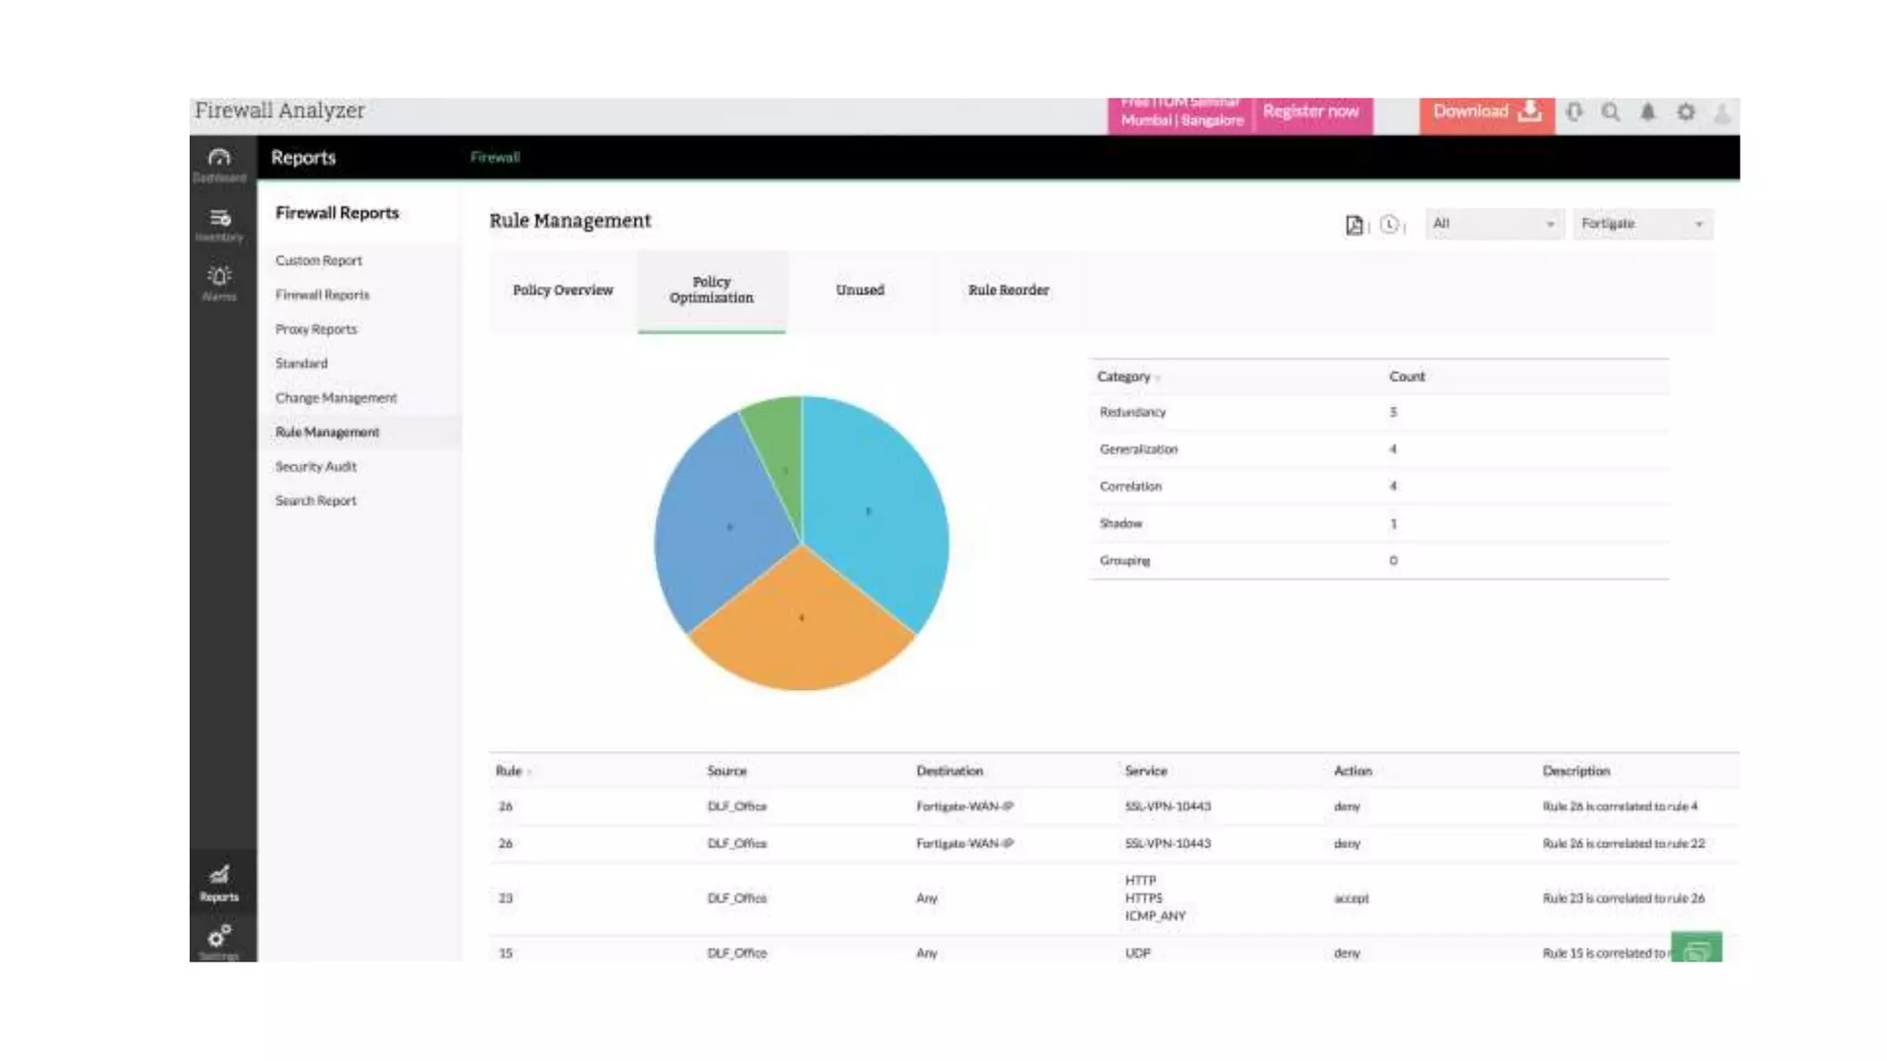
Task: Expand the All filter dropdown
Action: tap(1494, 224)
